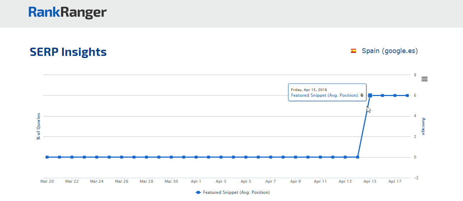
Task: Click the SERP Insights heading
Action: (68, 52)
